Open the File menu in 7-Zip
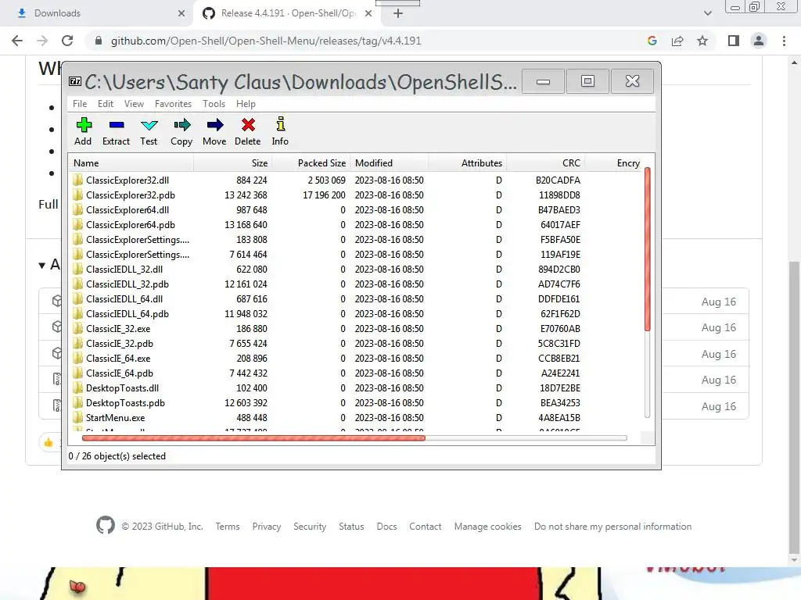 (80, 104)
